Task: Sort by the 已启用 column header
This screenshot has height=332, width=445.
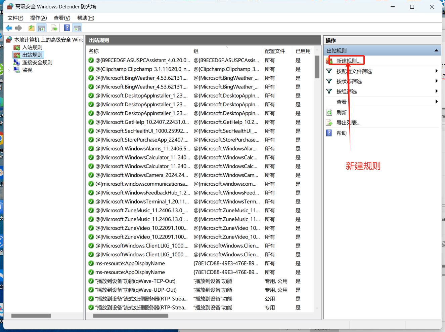Action: pos(303,51)
